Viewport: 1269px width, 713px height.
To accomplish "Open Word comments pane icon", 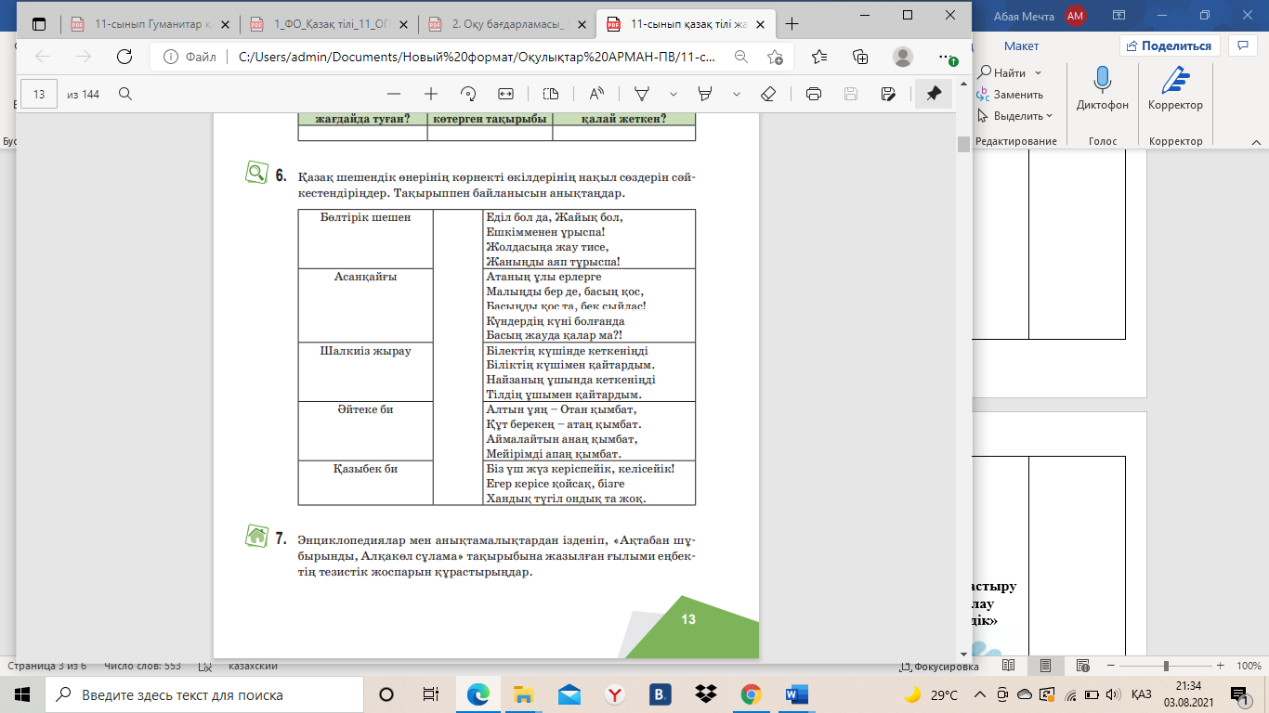I will click(1242, 45).
